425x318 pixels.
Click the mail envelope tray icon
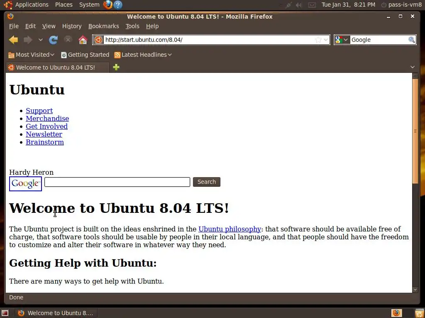[312, 5]
